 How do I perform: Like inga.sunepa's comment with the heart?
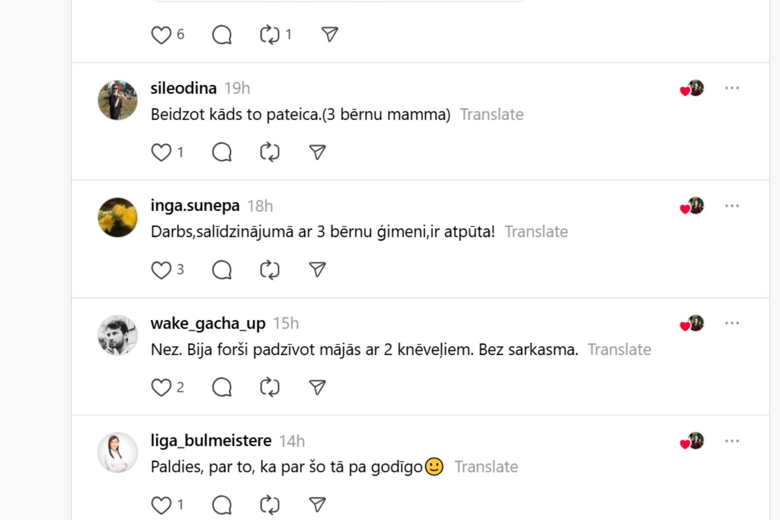click(161, 270)
